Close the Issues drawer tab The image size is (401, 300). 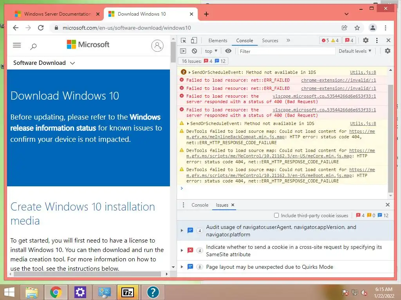click(x=233, y=205)
